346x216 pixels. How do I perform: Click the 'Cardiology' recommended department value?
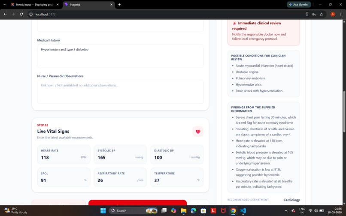tap(291, 200)
